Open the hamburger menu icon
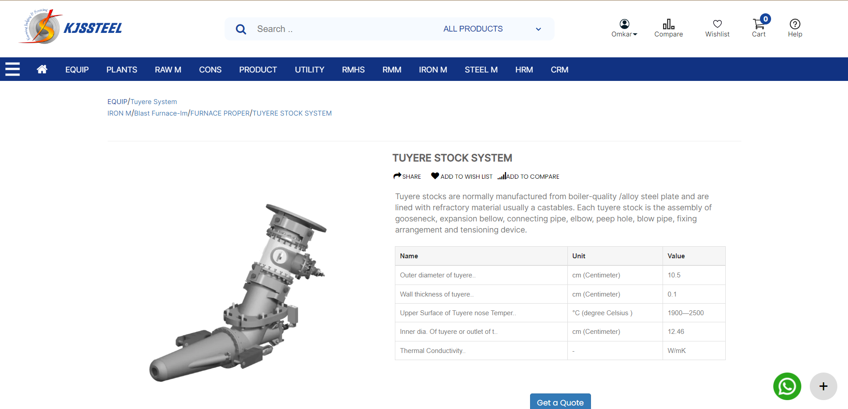This screenshot has width=848, height=409. coord(12,69)
